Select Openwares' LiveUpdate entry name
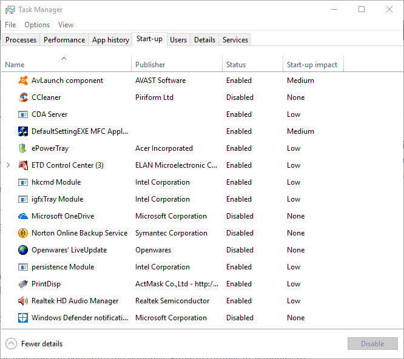This screenshot has width=404, height=359. (x=69, y=250)
